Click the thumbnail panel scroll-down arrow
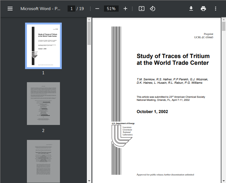Screen dimensions: 226x183 (x=89, y=181)
